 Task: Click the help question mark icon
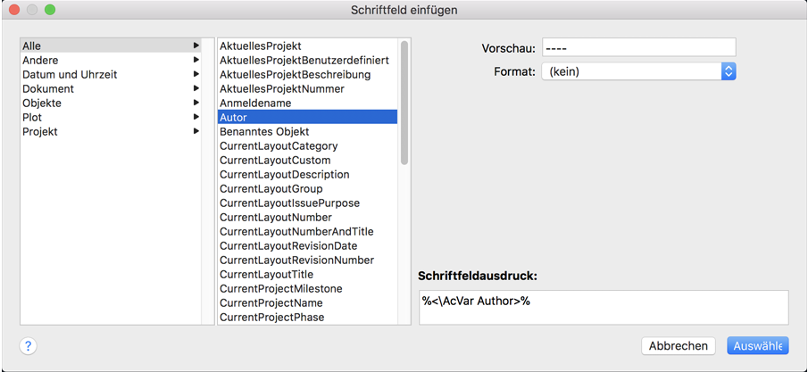coord(29,346)
